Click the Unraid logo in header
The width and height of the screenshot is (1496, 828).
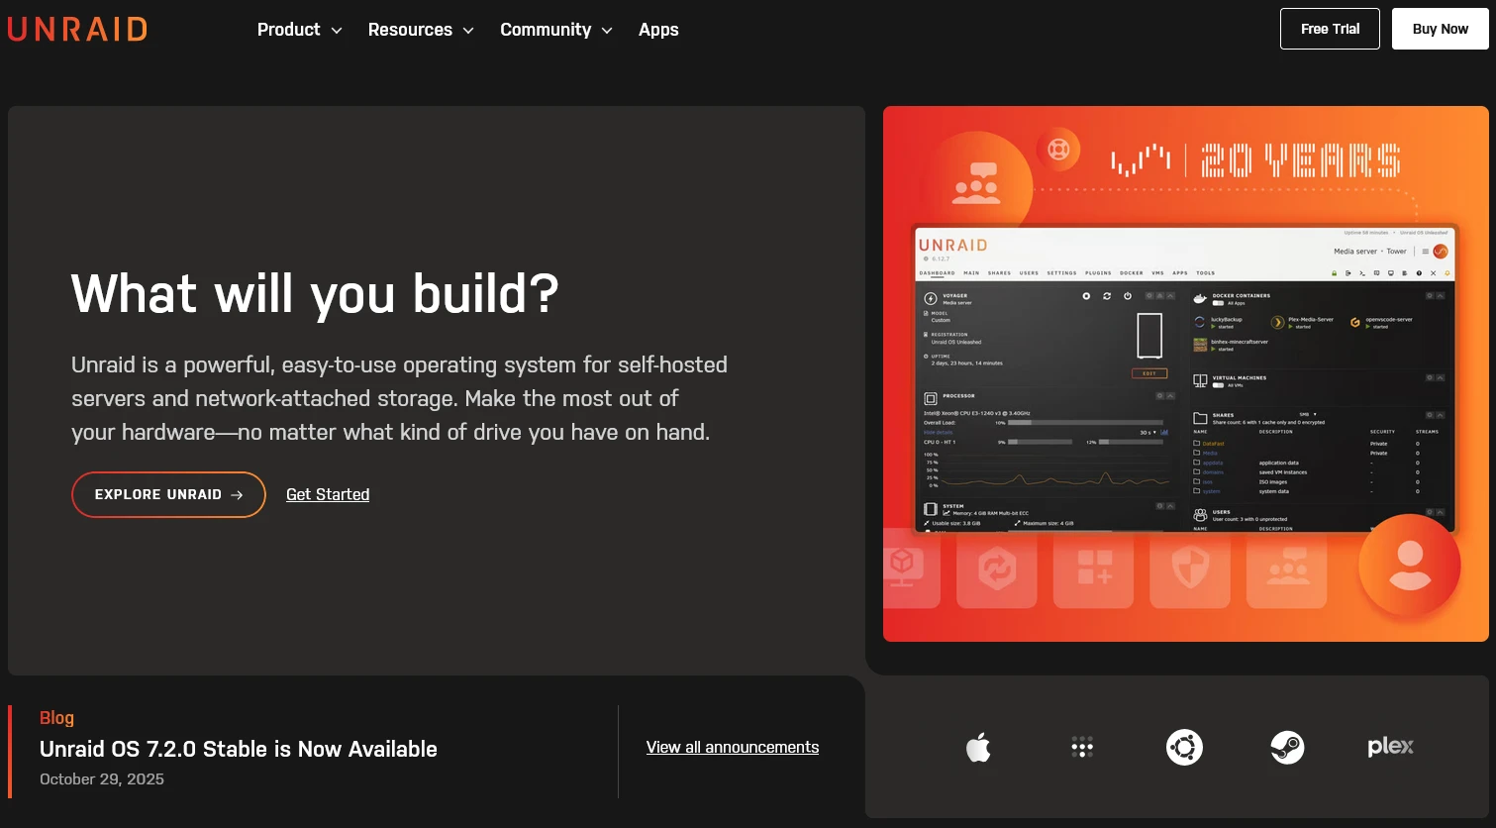[77, 30]
